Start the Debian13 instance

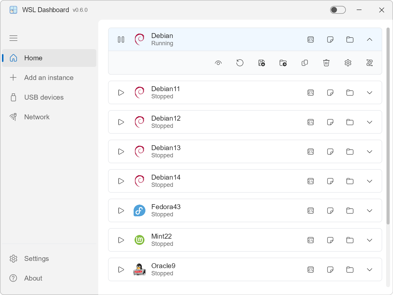[x=121, y=152]
